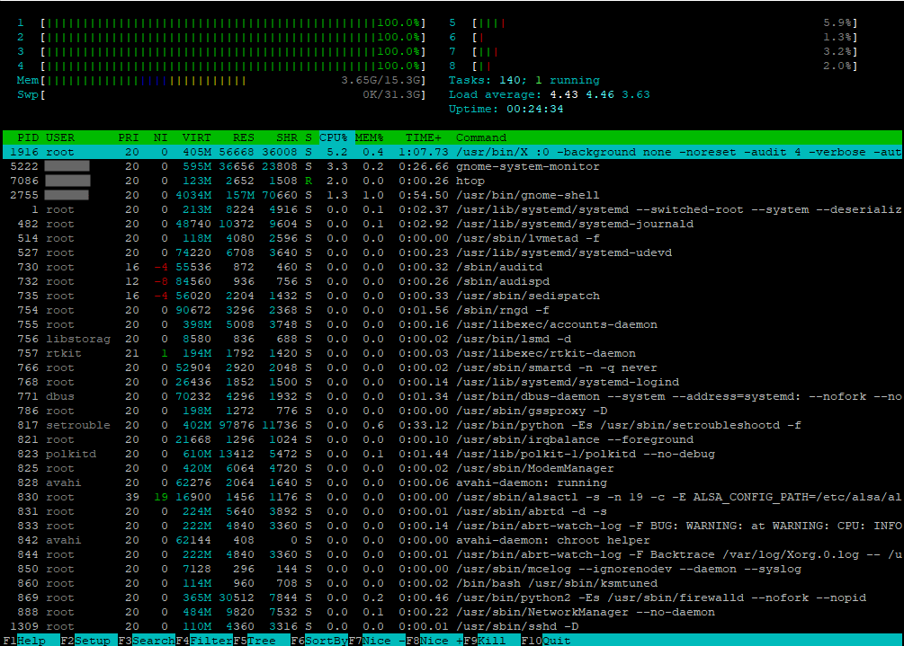Select the /usr/bin/gnome-shell process row
The width and height of the screenshot is (904, 646).
(452, 195)
